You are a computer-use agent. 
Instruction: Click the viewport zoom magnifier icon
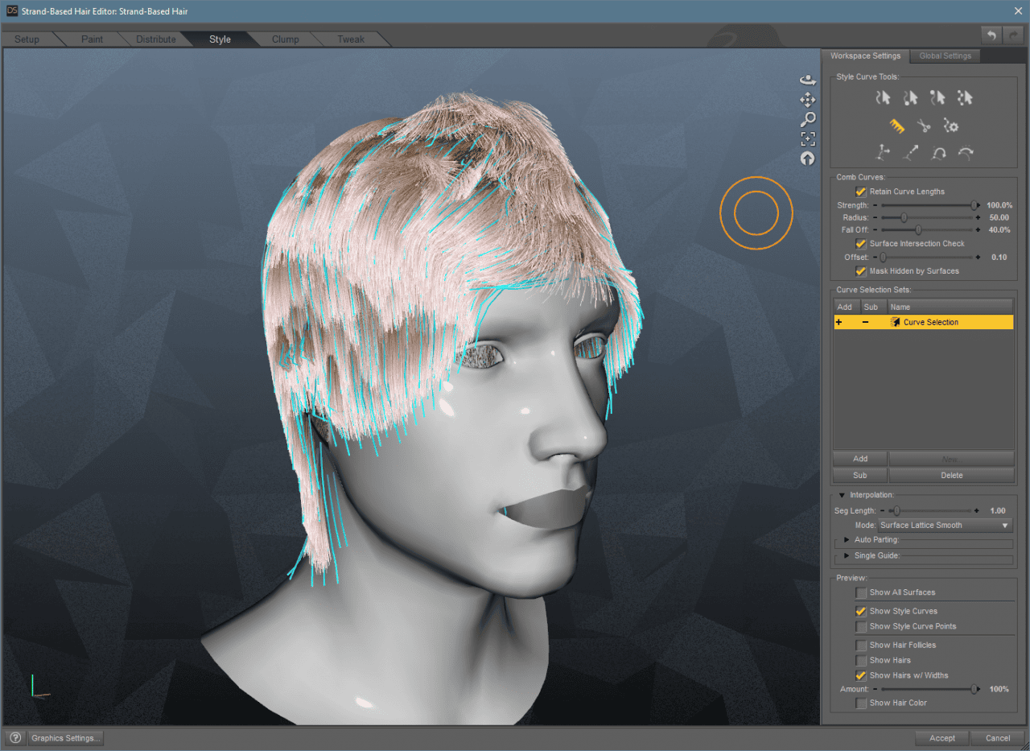809,118
